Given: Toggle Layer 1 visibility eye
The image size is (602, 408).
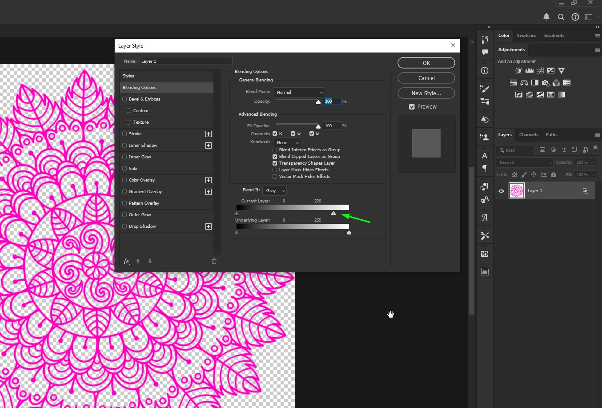Looking at the screenshot, I should click(x=501, y=191).
